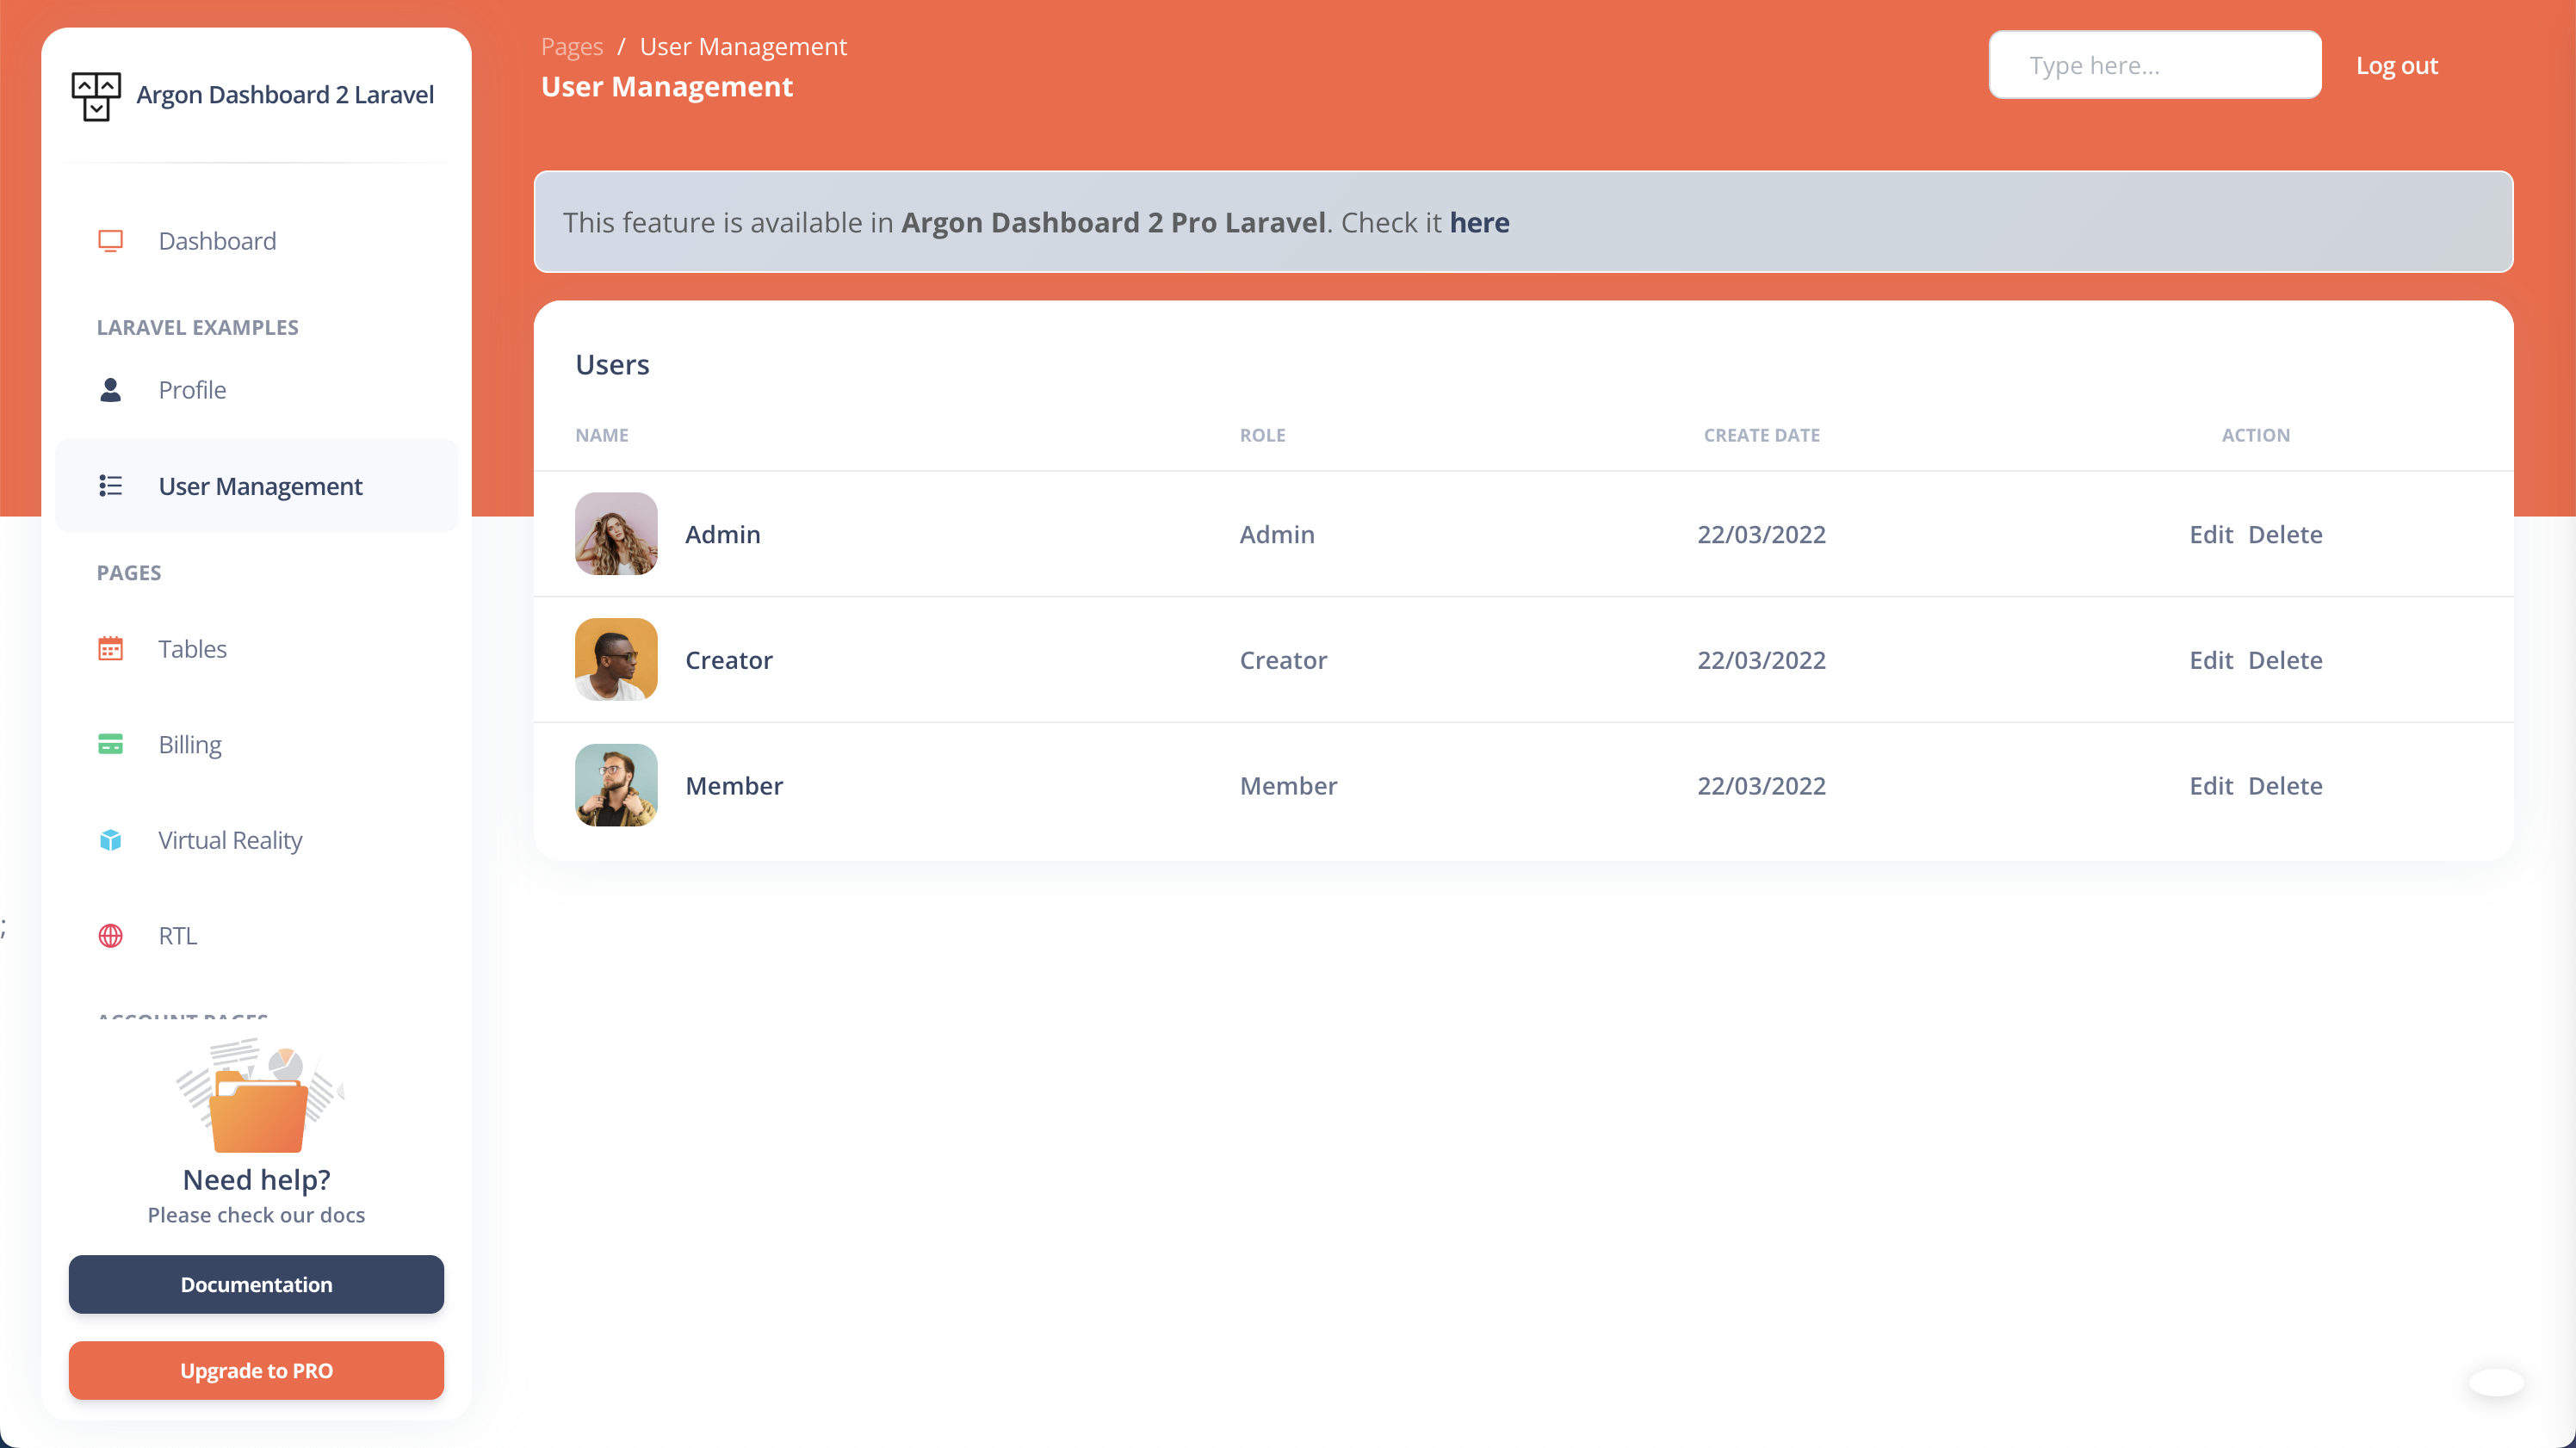Viewport: 2576px width, 1448px height.
Task: Click the Documentation button
Action: tap(256, 1285)
